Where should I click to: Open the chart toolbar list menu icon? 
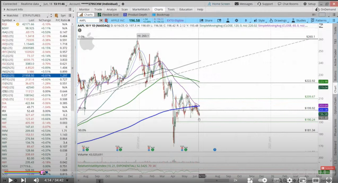tap(334, 20)
